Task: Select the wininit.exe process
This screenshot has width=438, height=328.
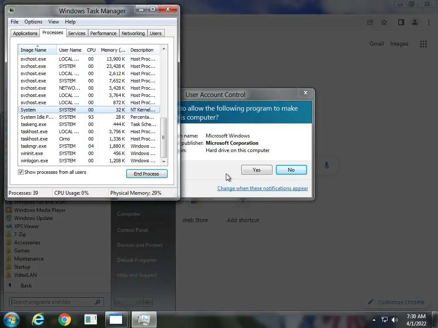Action: (89, 153)
